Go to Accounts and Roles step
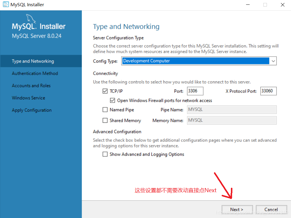The image size is (291, 218). (31, 86)
